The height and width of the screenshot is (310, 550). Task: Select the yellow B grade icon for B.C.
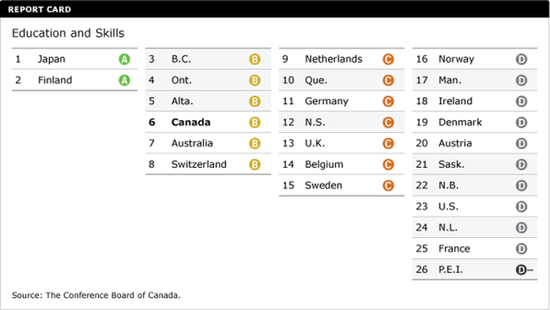(254, 60)
